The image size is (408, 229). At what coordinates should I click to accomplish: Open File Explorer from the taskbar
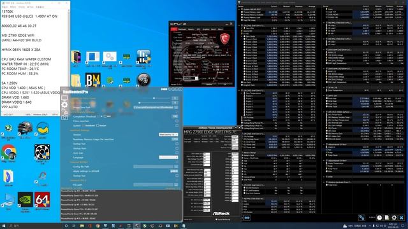[x=82, y=226]
